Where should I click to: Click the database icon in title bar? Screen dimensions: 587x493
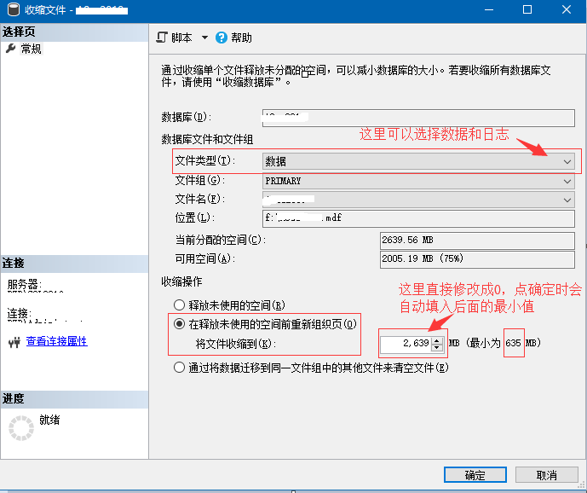12,10
